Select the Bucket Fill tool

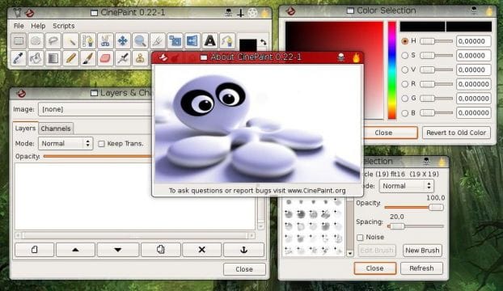click(36, 58)
